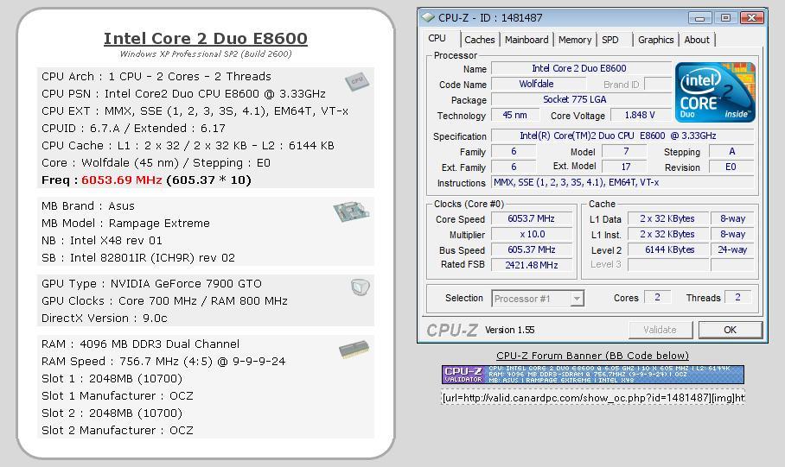Close the CPU-Z window
This screenshot has height=467, width=785.
click(x=752, y=18)
